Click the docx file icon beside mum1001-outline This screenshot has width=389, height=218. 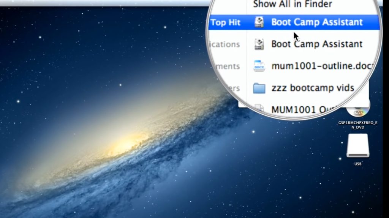click(x=259, y=66)
